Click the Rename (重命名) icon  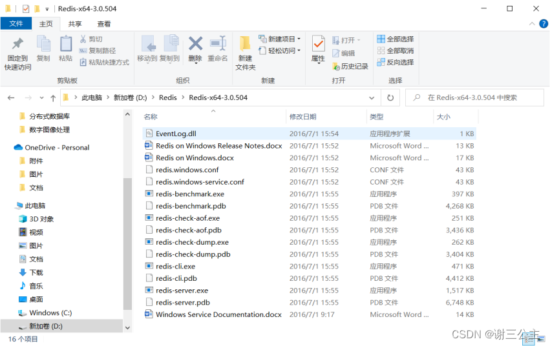pyautogui.click(x=217, y=49)
